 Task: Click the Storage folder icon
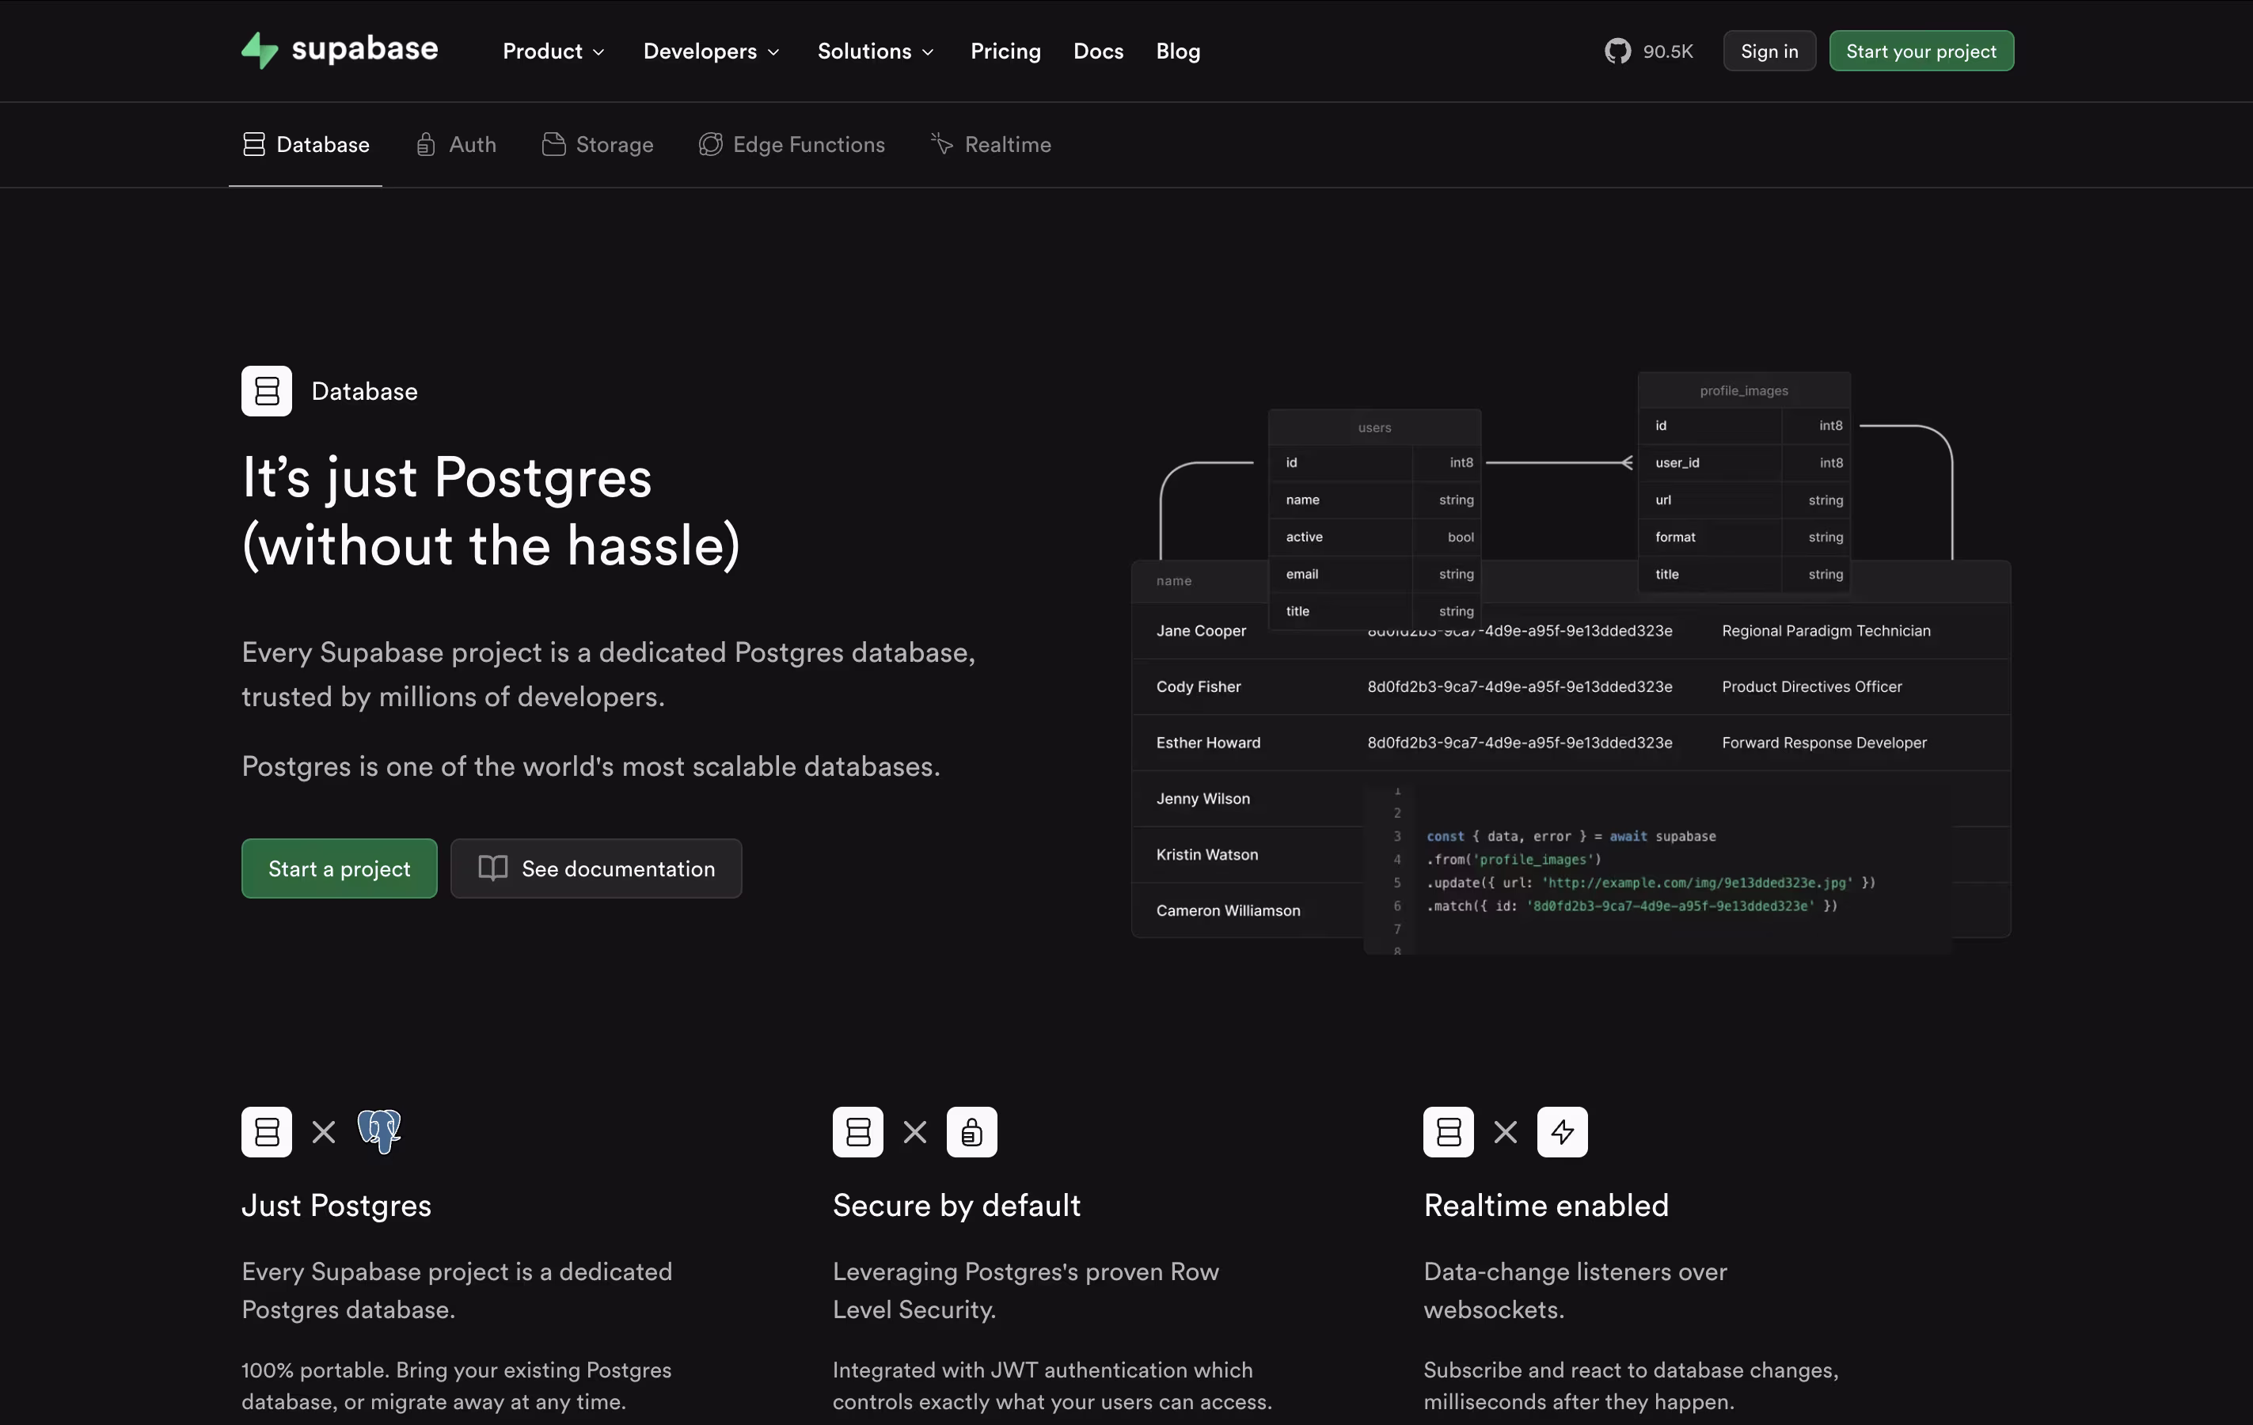coord(553,144)
